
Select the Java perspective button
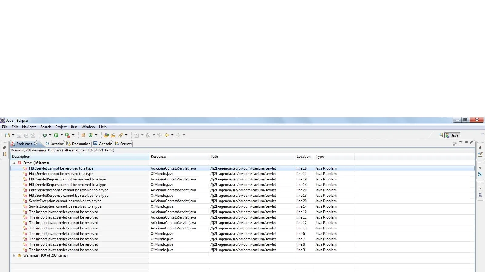tap(452, 135)
